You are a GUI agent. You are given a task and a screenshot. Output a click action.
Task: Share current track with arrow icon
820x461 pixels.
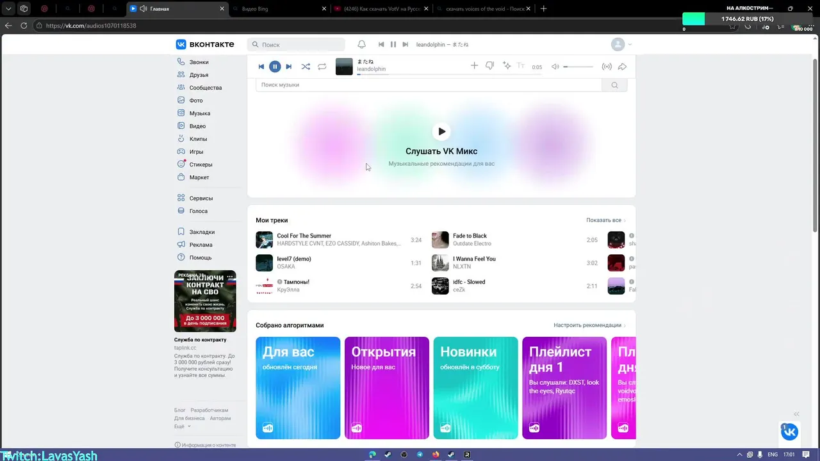622,67
